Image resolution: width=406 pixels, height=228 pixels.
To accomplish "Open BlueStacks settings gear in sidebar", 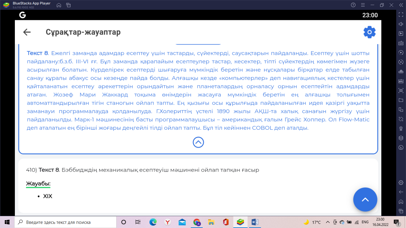I will tap(401, 182).
